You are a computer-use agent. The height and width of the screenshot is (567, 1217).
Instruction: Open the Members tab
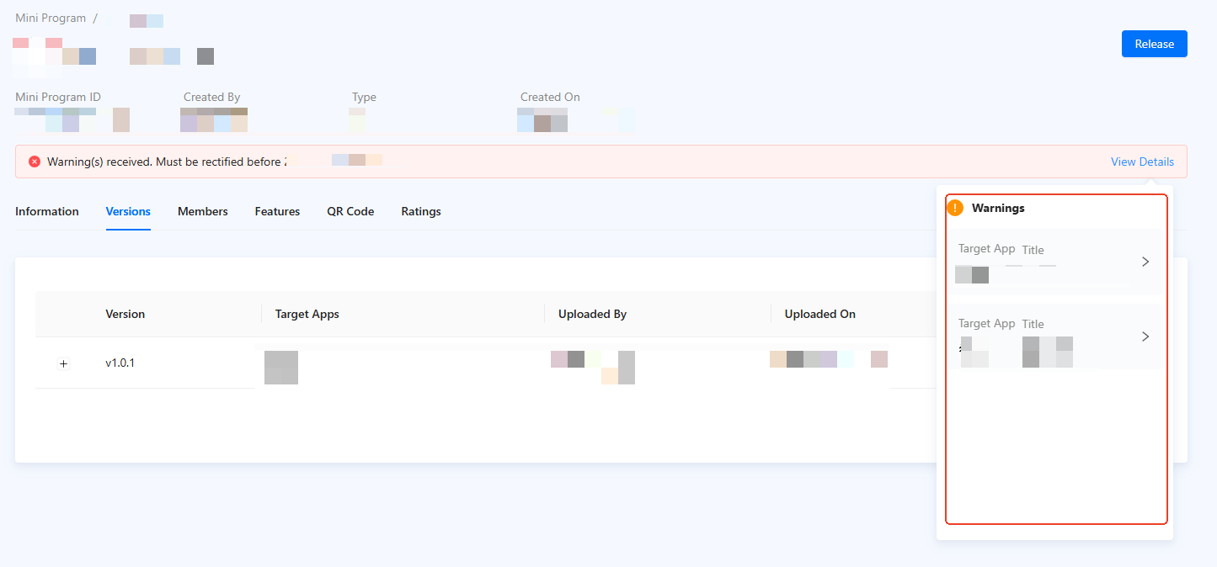202,211
